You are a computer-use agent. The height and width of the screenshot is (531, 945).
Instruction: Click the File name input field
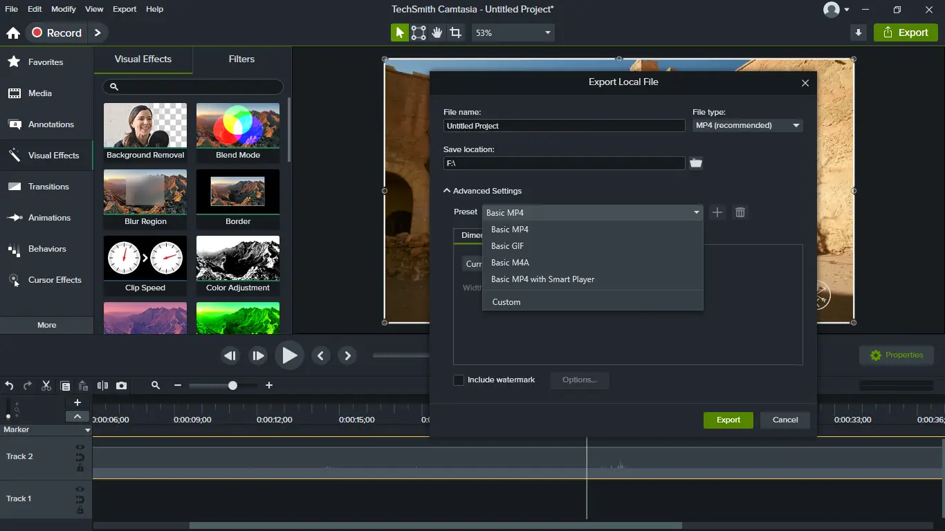tap(564, 126)
